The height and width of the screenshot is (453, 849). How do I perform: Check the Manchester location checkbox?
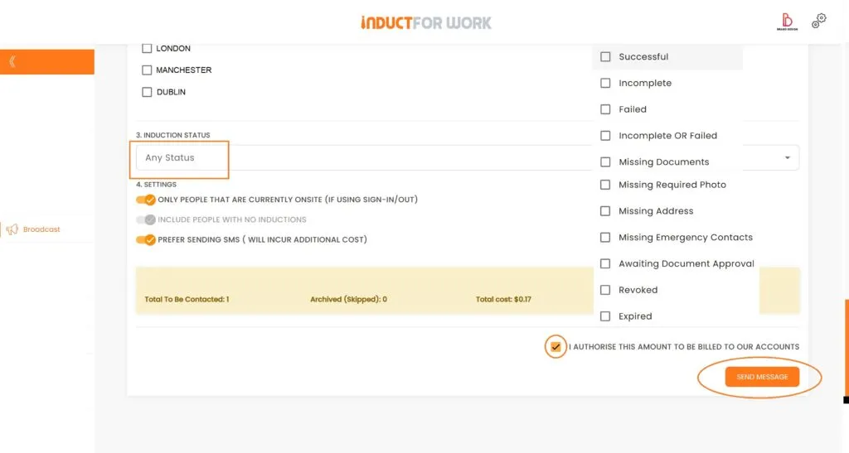[x=147, y=70]
